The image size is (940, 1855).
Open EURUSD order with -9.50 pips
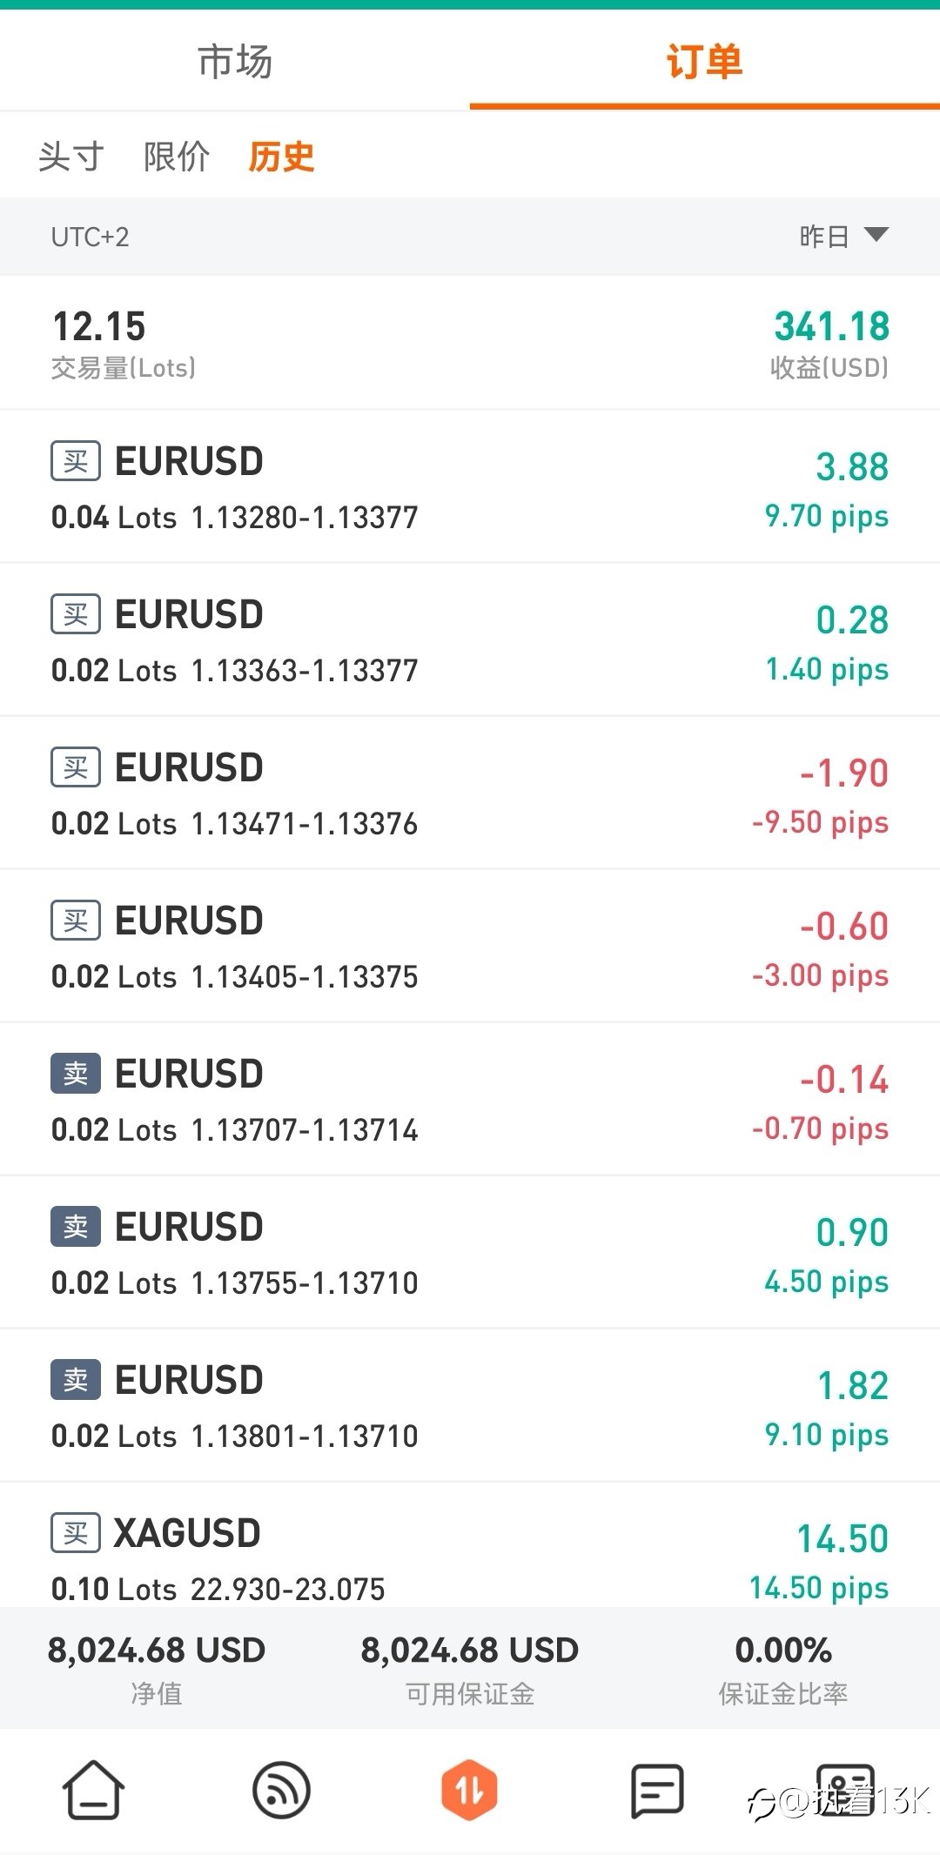[470, 793]
